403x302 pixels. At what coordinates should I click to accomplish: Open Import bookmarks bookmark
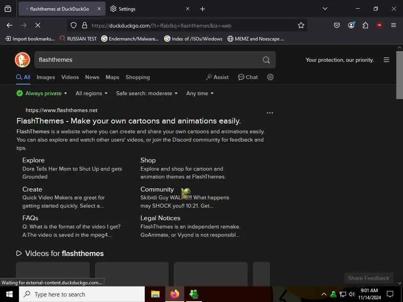click(x=30, y=39)
